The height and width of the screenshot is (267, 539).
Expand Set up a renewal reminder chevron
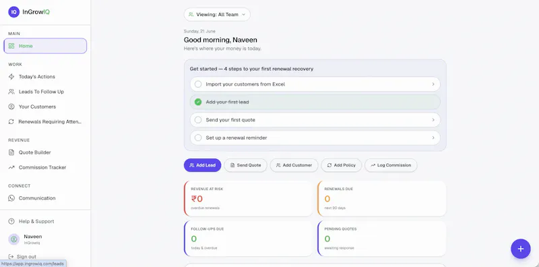(433, 138)
